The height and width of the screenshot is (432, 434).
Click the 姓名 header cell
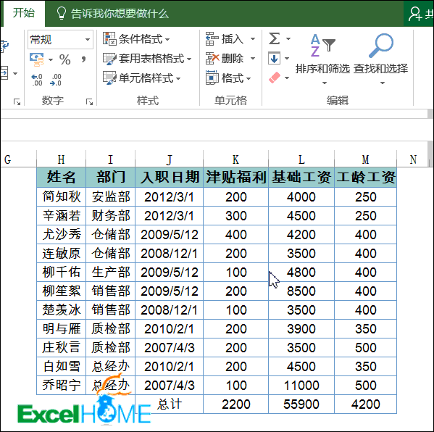click(61, 178)
